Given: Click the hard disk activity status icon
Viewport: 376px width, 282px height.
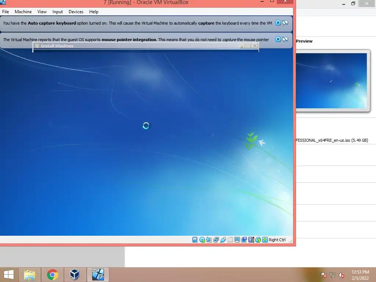Looking at the screenshot, I should tap(195, 240).
